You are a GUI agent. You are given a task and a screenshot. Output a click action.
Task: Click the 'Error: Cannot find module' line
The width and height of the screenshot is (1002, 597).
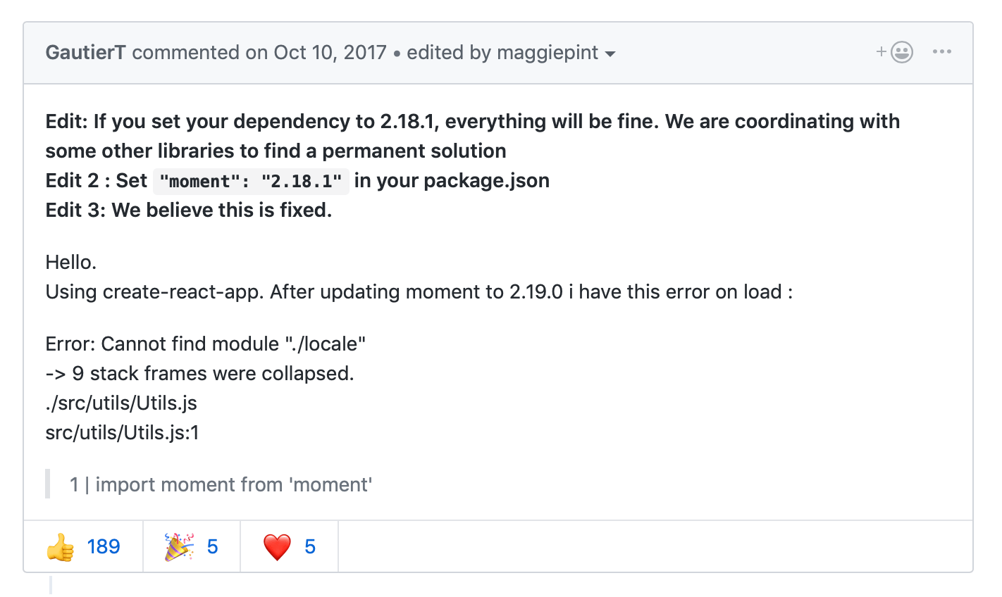click(205, 344)
